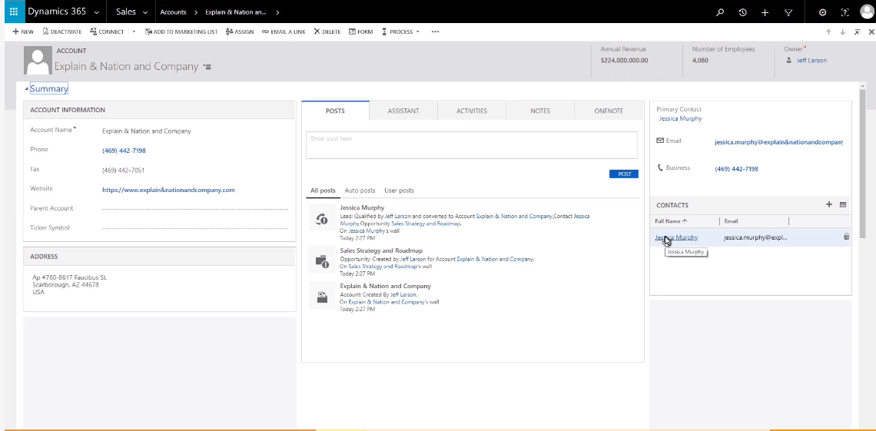Close the record with X icon

tap(871, 31)
